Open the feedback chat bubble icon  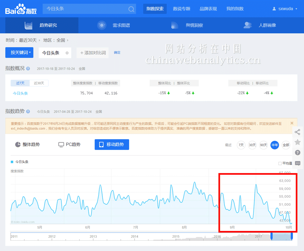tap(297, 163)
